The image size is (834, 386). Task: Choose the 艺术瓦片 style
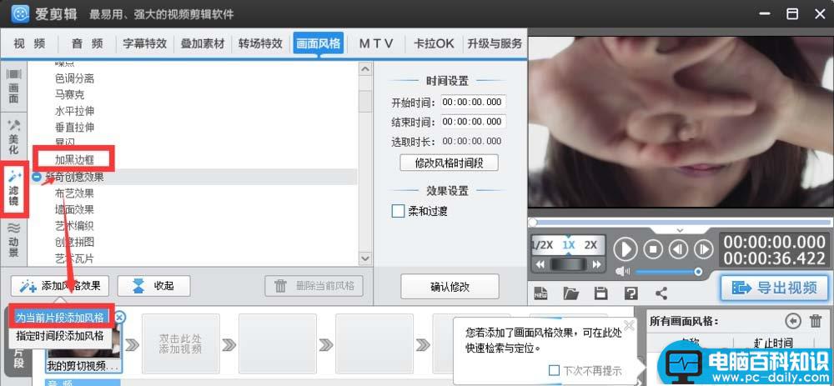click(74, 258)
